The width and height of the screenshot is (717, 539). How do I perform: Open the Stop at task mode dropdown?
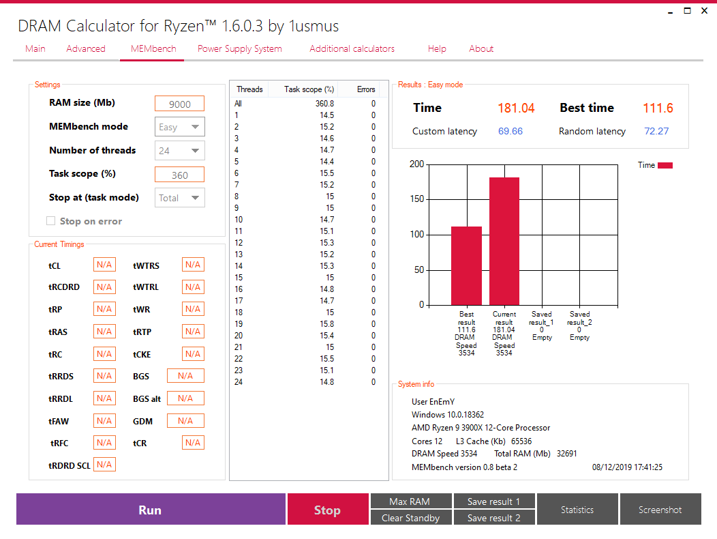180,198
